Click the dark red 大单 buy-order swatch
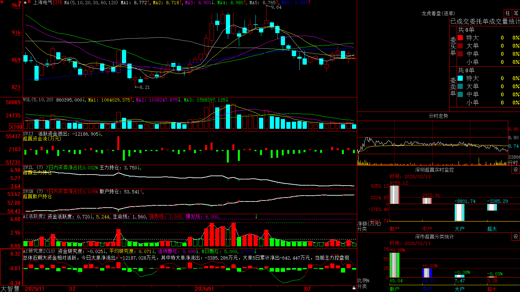The width and height of the screenshot is (520, 292). point(460,46)
